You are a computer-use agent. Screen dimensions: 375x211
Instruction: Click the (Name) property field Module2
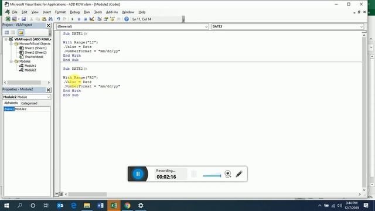(x=32, y=109)
